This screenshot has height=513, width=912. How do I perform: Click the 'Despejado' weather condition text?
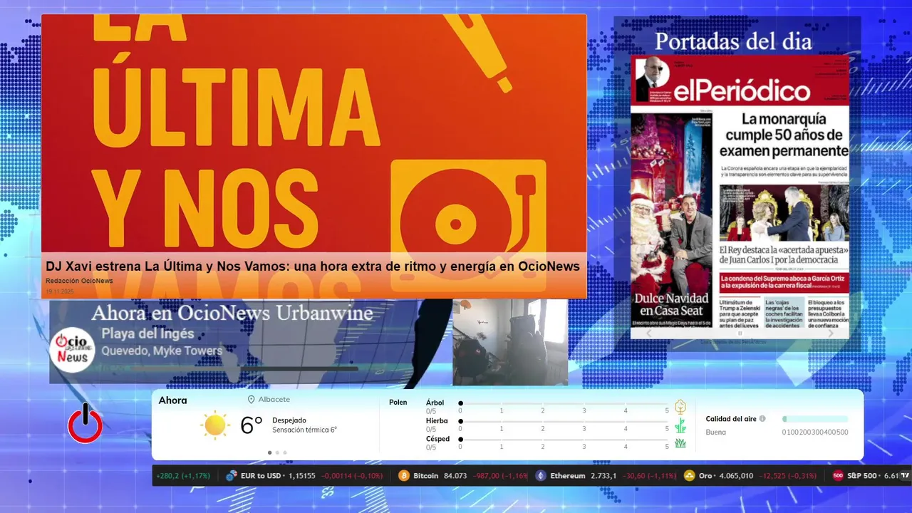tap(289, 420)
